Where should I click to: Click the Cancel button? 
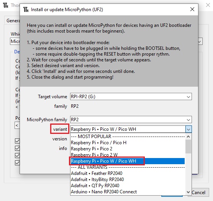[198, 193]
